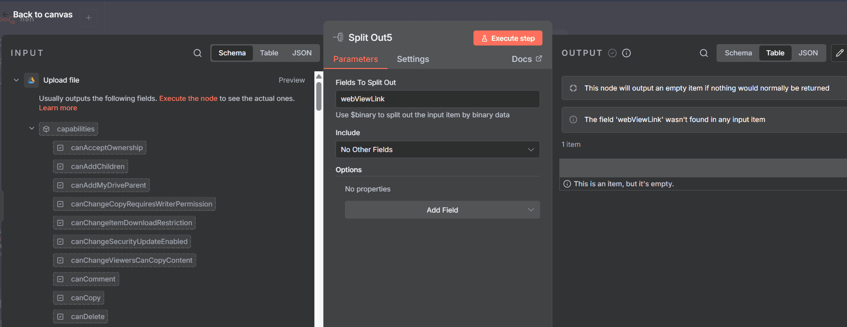Click the scrollbar up arrow in INPUT panel

pos(319,76)
